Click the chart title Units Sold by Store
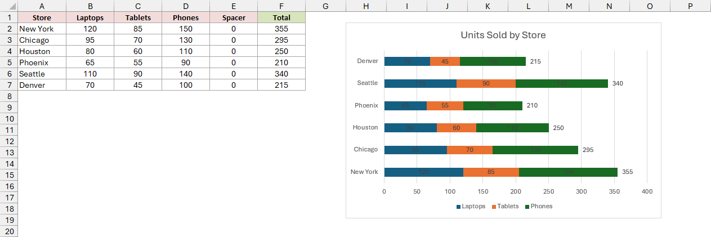711x237 pixels. coord(503,35)
